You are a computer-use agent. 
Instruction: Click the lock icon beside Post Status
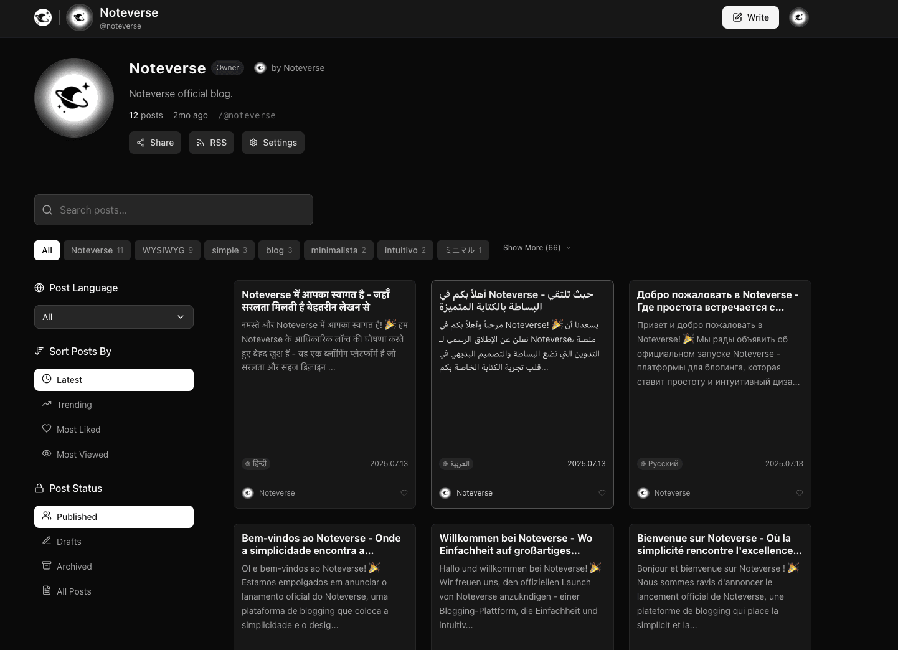pyautogui.click(x=39, y=488)
